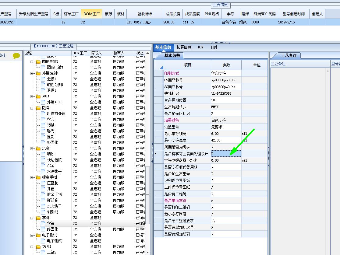Click the document icon beside 曝光
The image size is (340, 255).
point(43,131)
